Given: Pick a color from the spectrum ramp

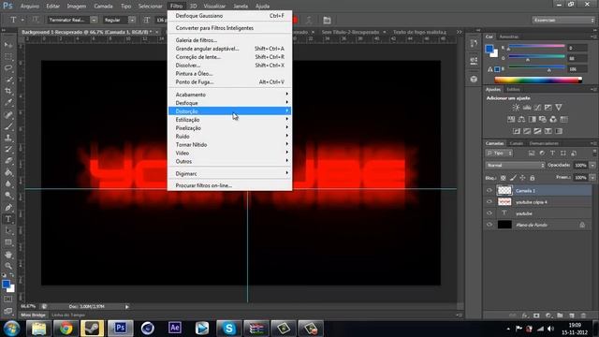Looking at the screenshot, I should 538,80.
